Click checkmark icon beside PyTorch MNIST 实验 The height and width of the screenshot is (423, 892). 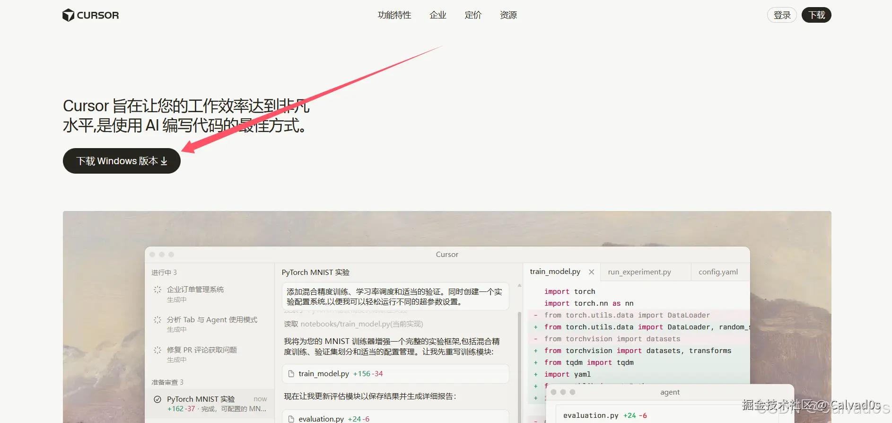pos(157,399)
